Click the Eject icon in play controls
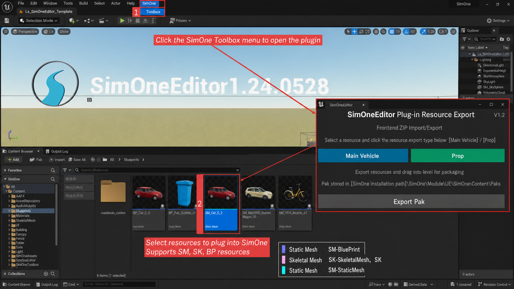The image size is (514, 289). tap(145, 21)
